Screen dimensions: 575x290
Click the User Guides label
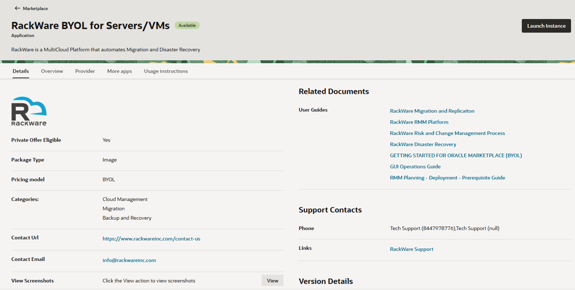(x=313, y=110)
